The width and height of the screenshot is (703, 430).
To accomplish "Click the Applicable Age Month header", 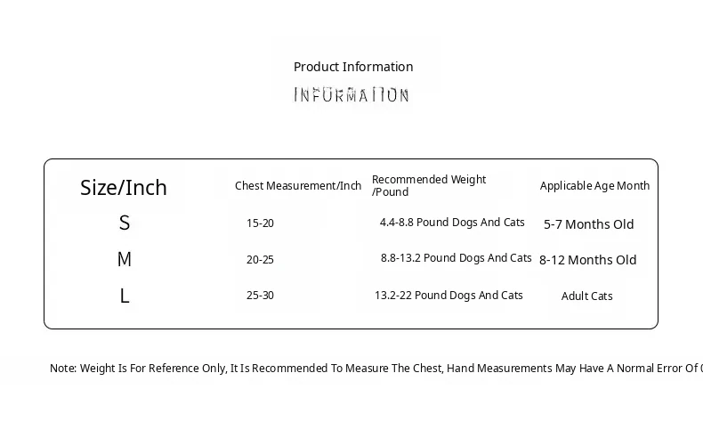I will point(594,186).
